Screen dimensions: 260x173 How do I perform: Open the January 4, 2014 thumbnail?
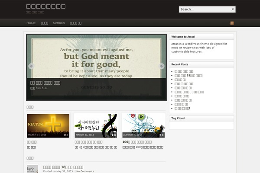point(143,126)
